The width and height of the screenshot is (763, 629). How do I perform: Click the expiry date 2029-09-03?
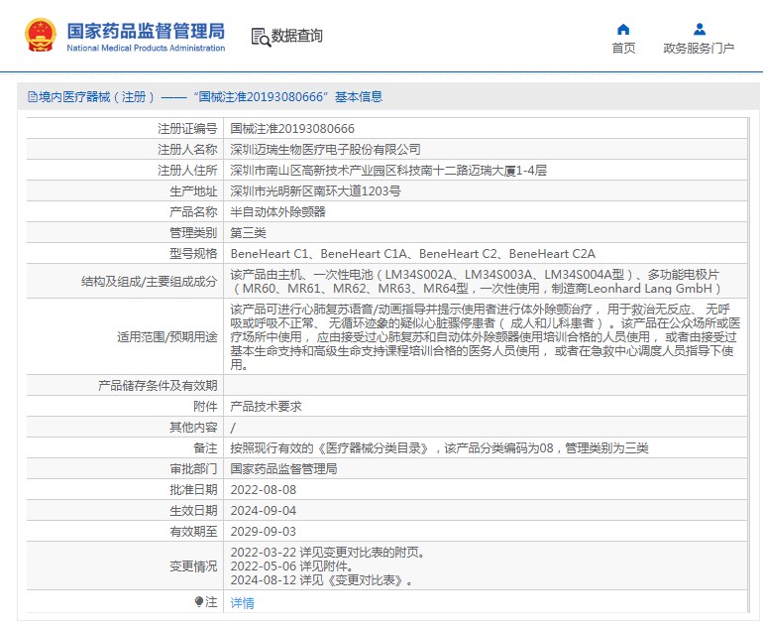coord(264,532)
